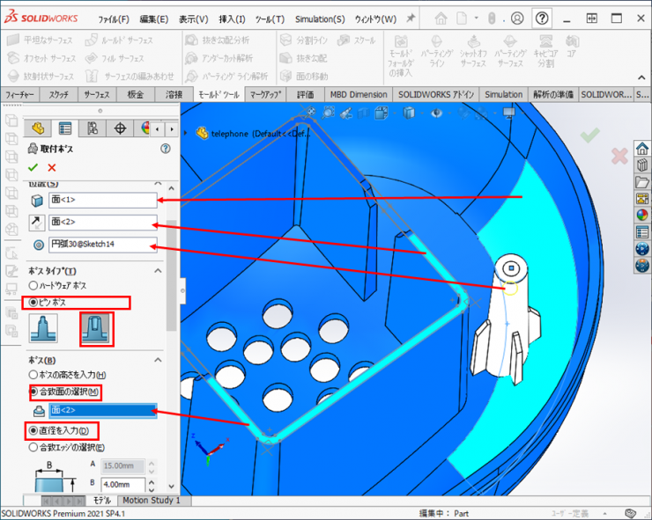
Task: Open the Motion Study 1 tab
Action: pyautogui.click(x=151, y=501)
